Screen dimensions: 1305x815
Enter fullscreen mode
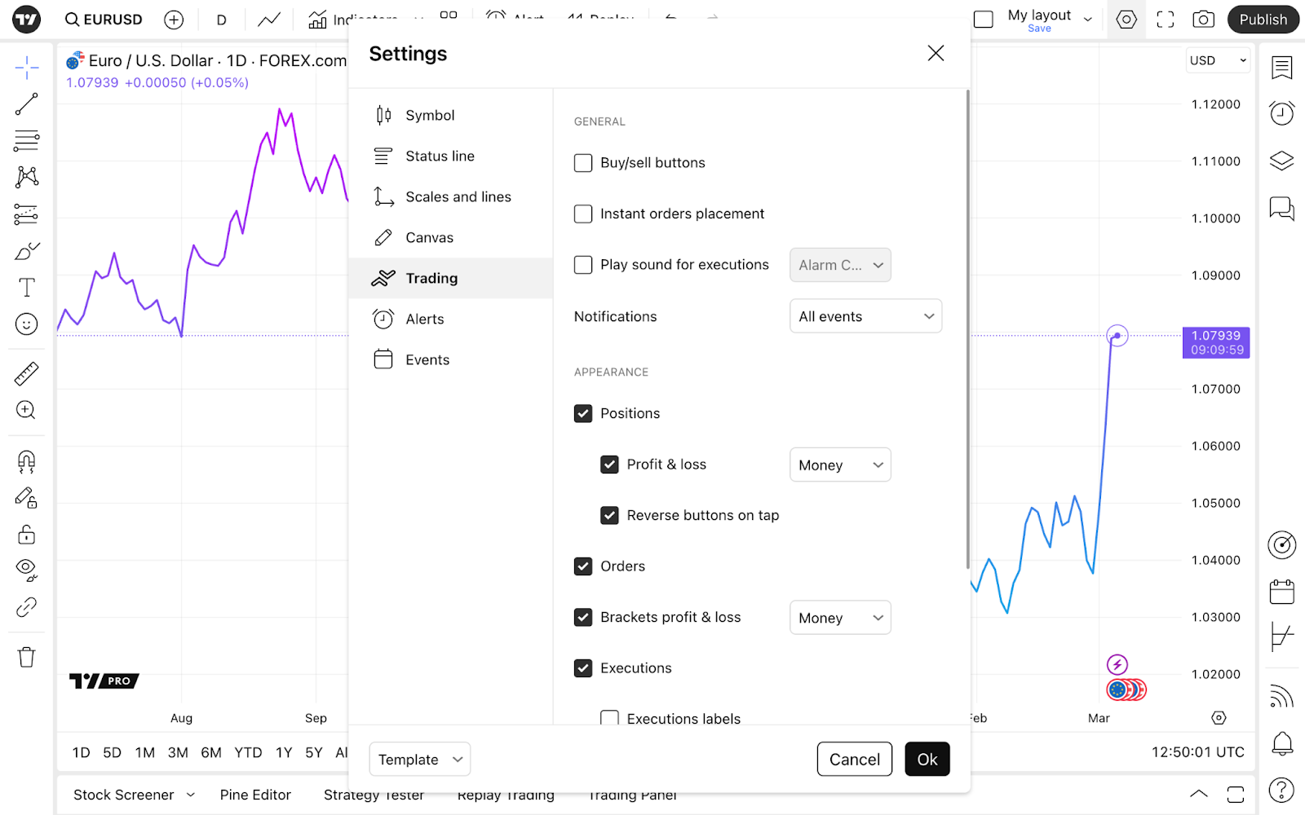coord(1166,20)
